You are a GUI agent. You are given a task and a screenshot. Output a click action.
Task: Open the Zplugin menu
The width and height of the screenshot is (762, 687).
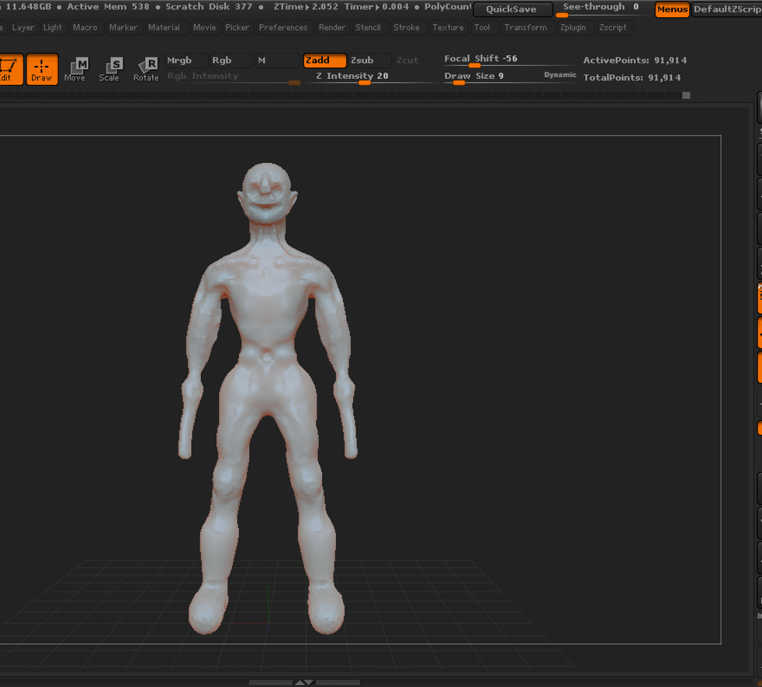click(x=573, y=28)
